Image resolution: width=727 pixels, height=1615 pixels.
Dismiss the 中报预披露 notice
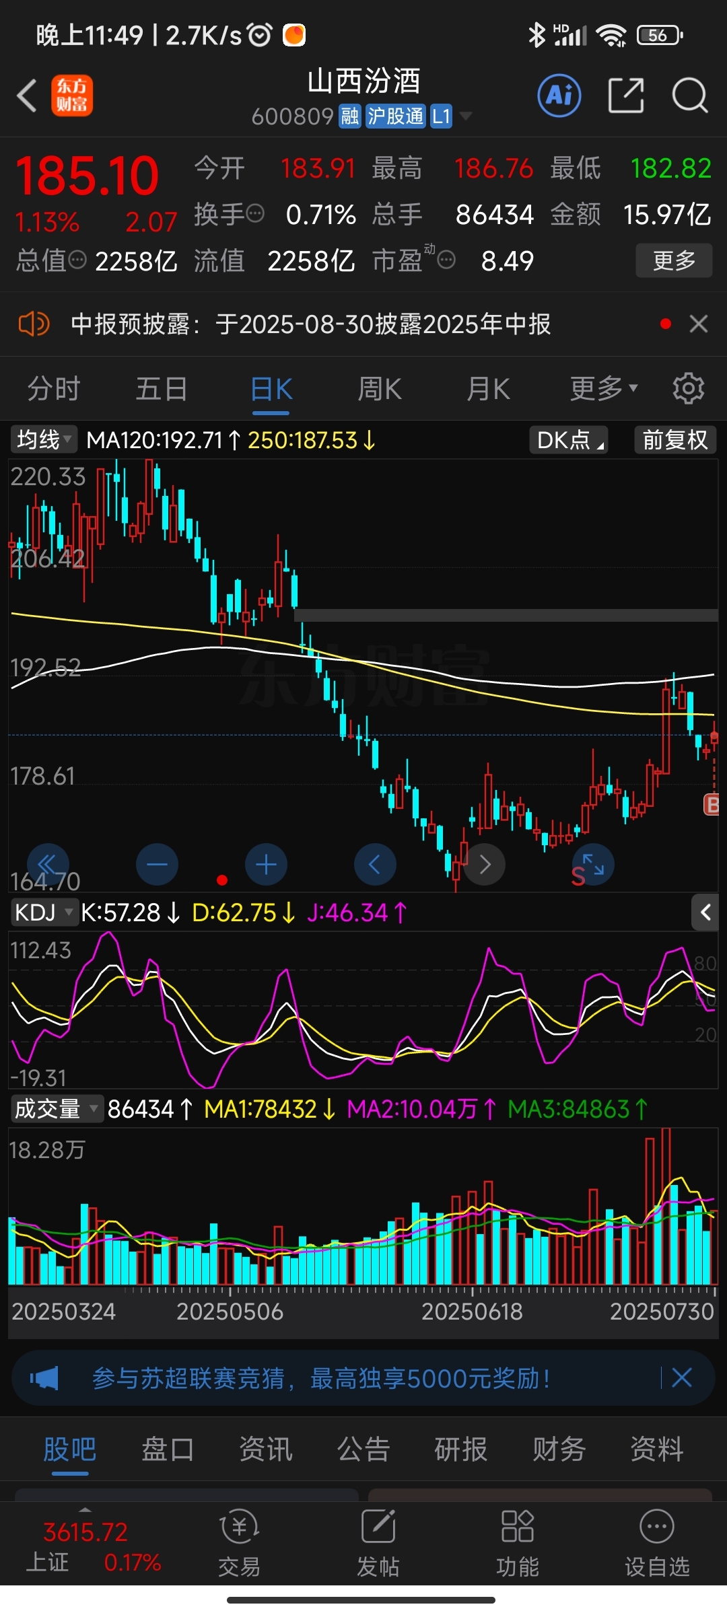pyautogui.click(x=699, y=324)
